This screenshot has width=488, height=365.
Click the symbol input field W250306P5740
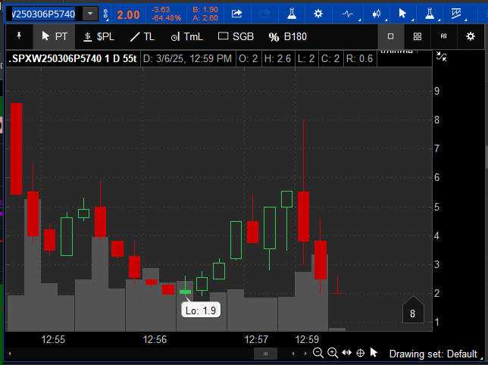click(x=44, y=14)
